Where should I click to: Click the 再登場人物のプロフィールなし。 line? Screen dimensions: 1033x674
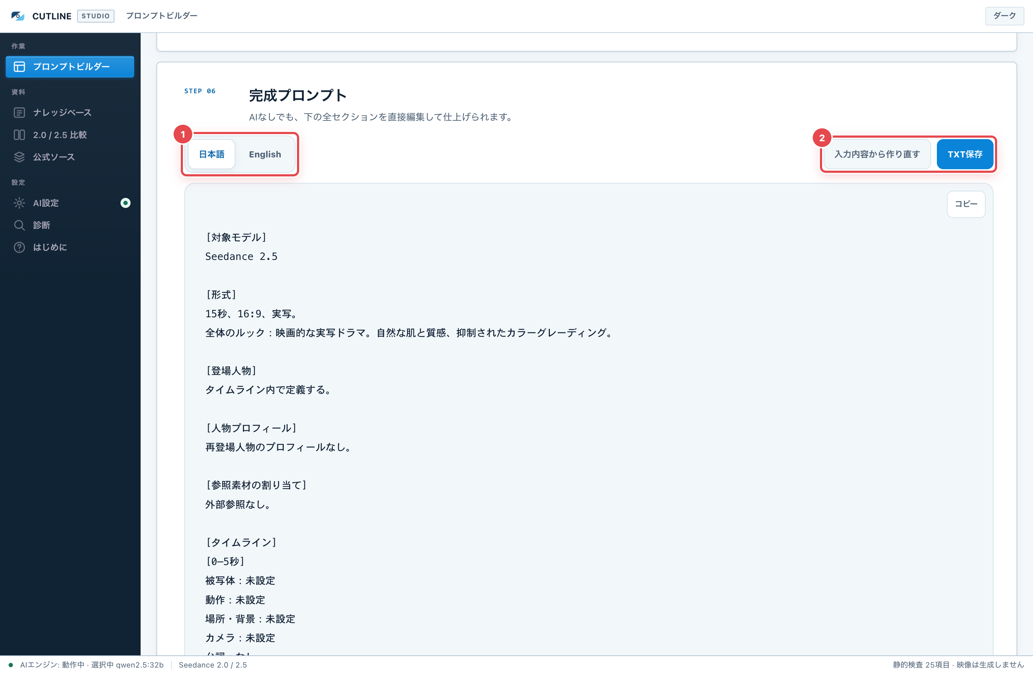tap(279, 447)
